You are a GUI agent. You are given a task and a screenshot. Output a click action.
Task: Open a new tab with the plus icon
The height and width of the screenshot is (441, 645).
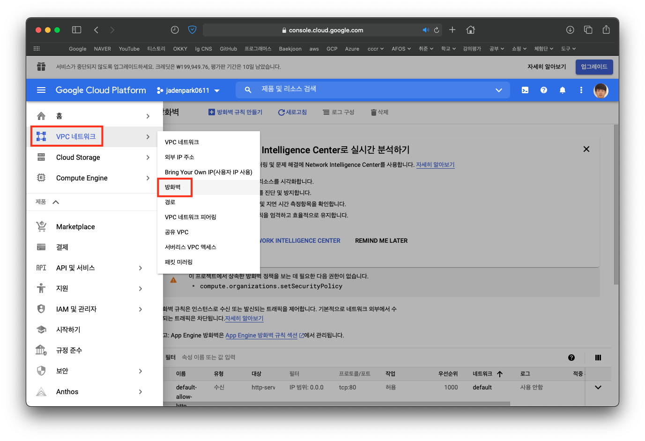click(x=452, y=30)
